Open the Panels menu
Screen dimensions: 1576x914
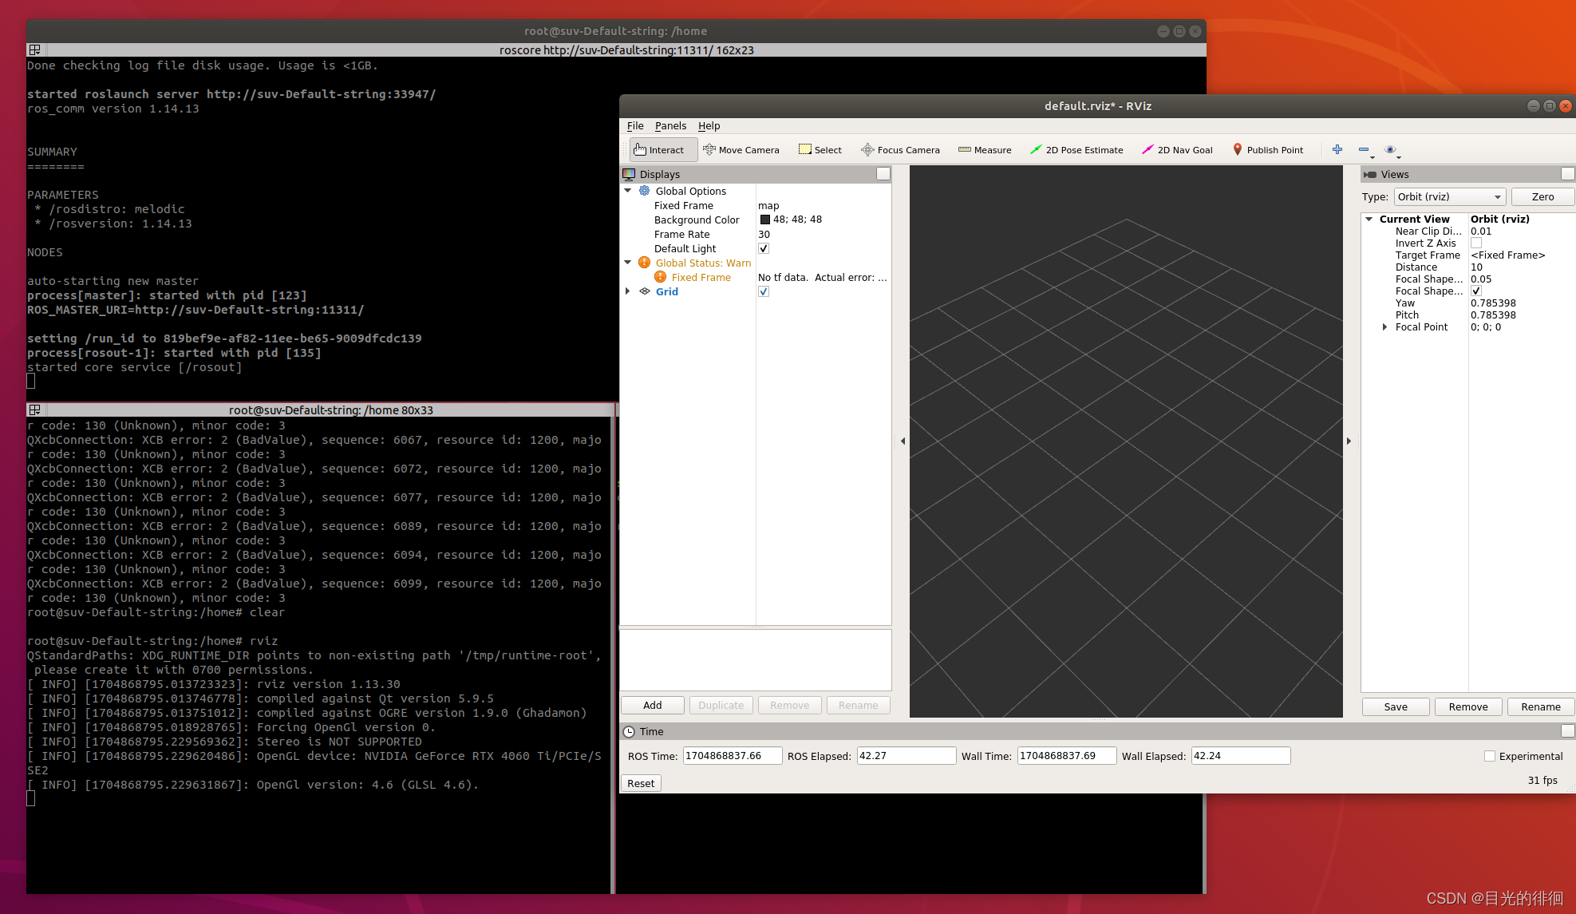pos(670,125)
